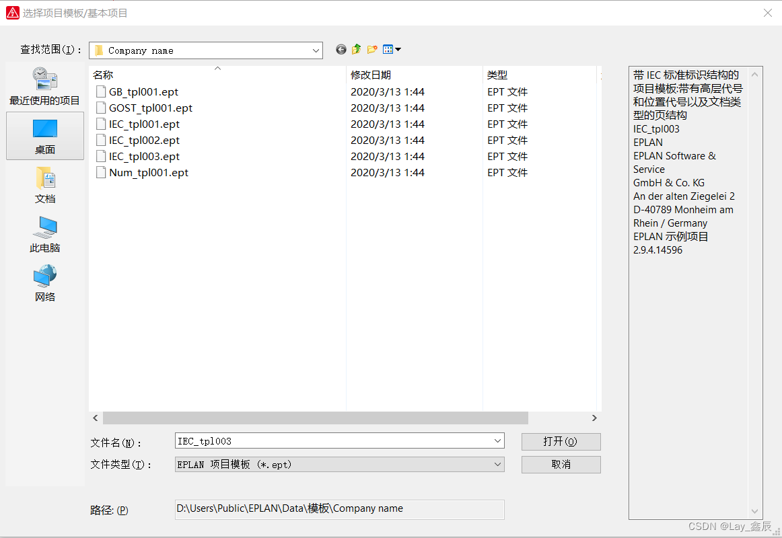
Task: Open Documents (文档) in sidebar
Action: coord(44,185)
